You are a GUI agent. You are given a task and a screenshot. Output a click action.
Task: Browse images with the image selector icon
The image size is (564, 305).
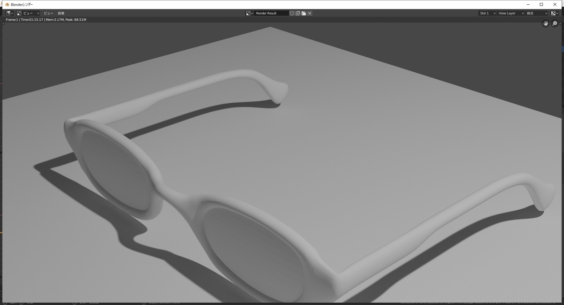pos(250,13)
